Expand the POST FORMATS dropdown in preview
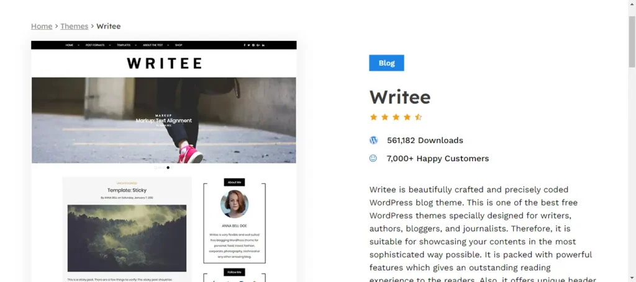Viewport: 636px width, 282px height. tap(110, 45)
